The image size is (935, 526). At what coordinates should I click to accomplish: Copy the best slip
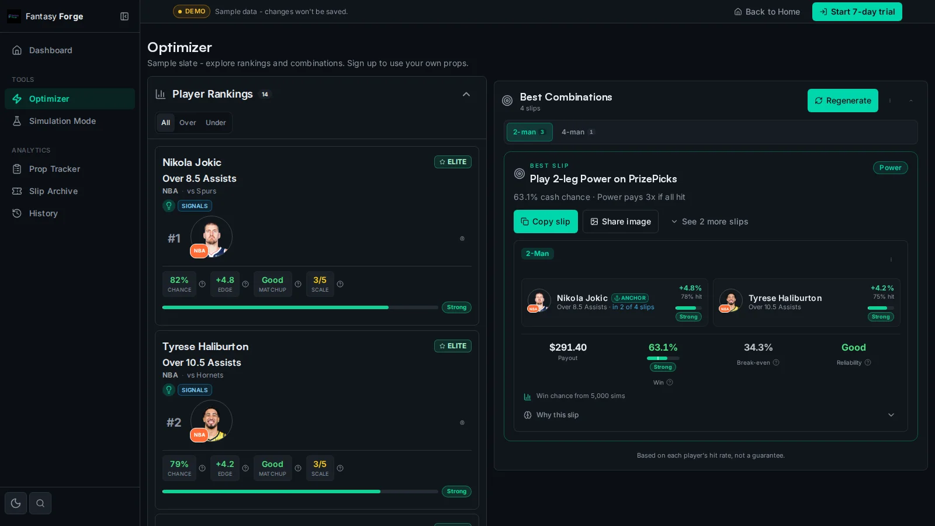(546, 222)
